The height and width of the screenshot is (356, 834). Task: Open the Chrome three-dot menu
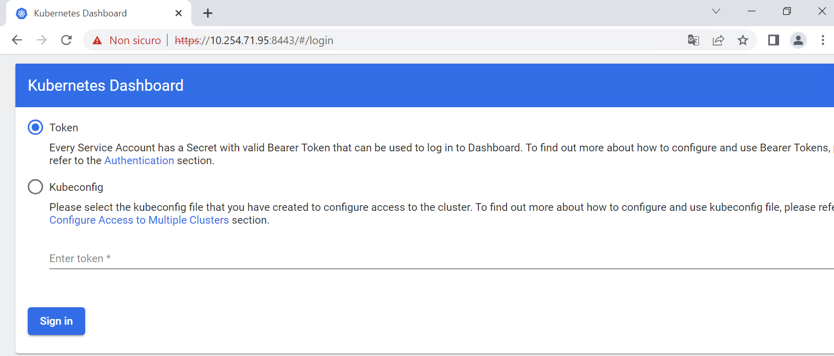click(823, 40)
